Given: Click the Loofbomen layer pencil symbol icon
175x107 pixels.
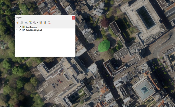Looking at the screenshot, I should pos(24,27).
